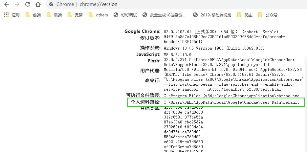Go to the home page icon

[x=38, y=4]
